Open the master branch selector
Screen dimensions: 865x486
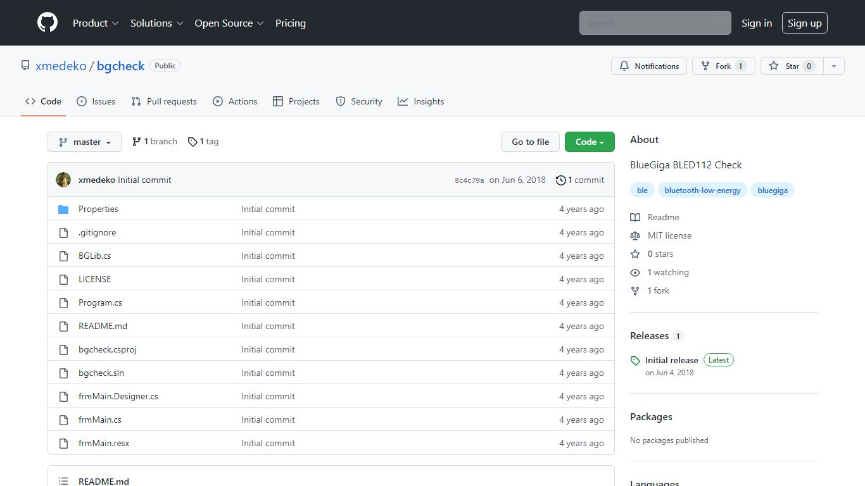[84, 142]
